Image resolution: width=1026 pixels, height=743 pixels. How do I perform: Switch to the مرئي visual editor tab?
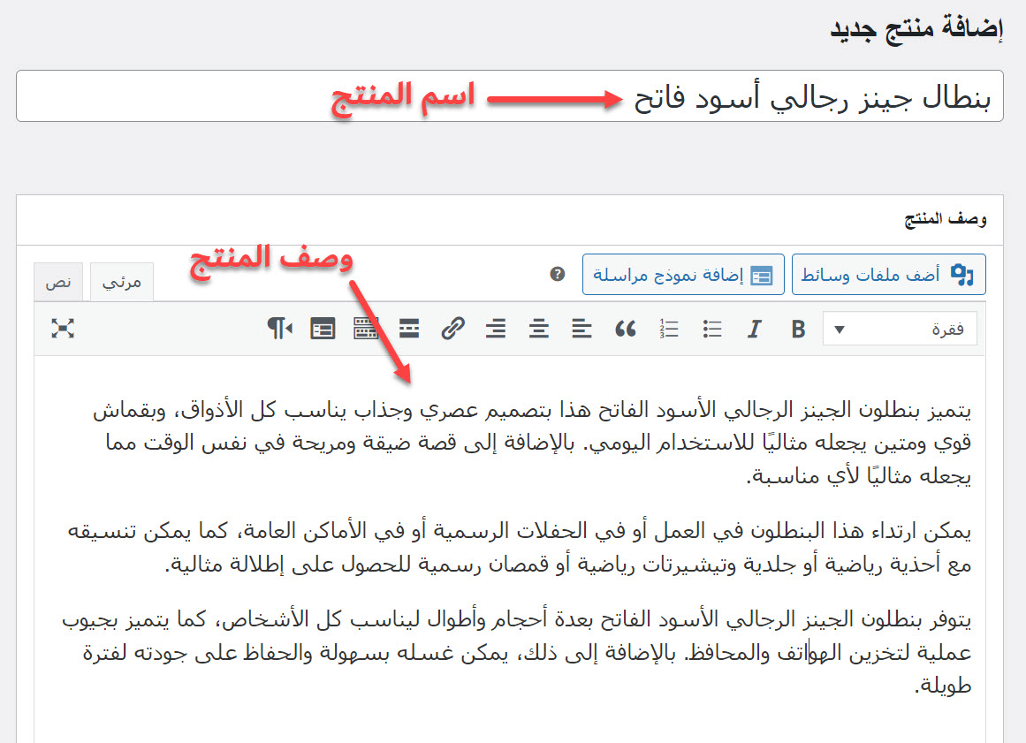[x=122, y=283]
